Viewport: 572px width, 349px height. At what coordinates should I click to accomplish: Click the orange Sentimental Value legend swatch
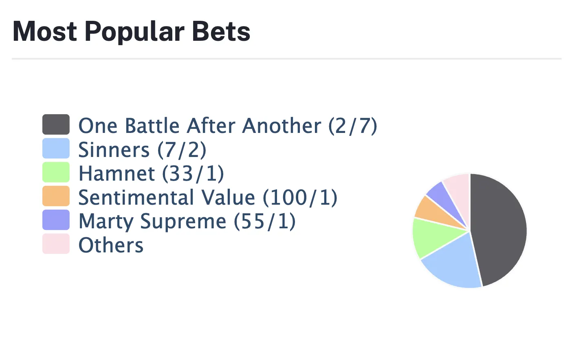[56, 196]
